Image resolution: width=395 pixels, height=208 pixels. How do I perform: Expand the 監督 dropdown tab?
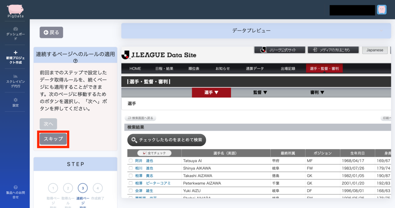[260, 92]
